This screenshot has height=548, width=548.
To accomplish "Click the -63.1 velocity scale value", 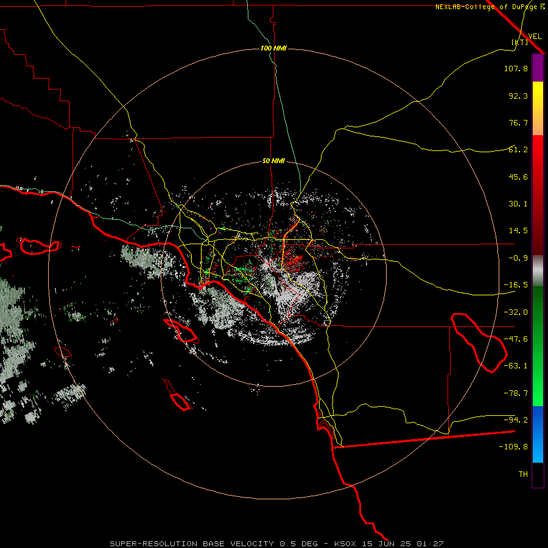I will point(516,366).
